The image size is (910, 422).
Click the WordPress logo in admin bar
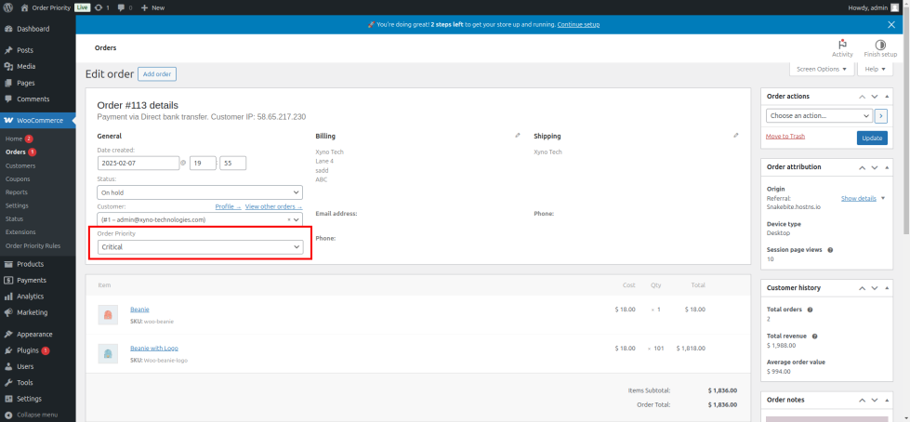[x=8, y=7]
